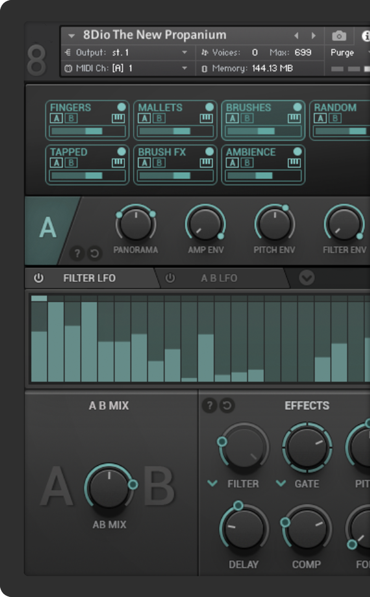The height and width of the screenshot is (597, 370).
Task: Go to the previous preset arrow
Action: (x=296, y=36)
